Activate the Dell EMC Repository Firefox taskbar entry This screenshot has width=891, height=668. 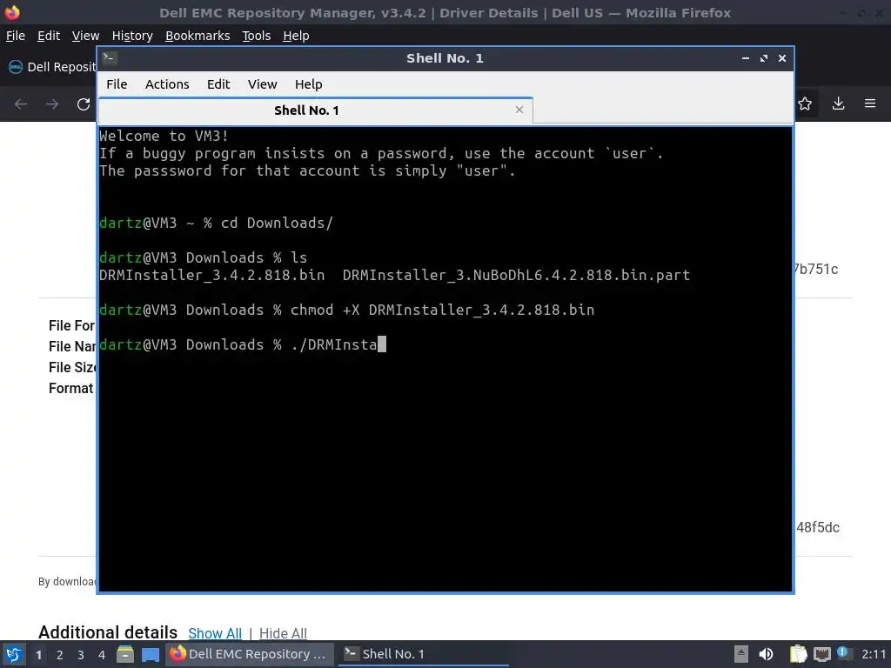[x=248, y=654]
